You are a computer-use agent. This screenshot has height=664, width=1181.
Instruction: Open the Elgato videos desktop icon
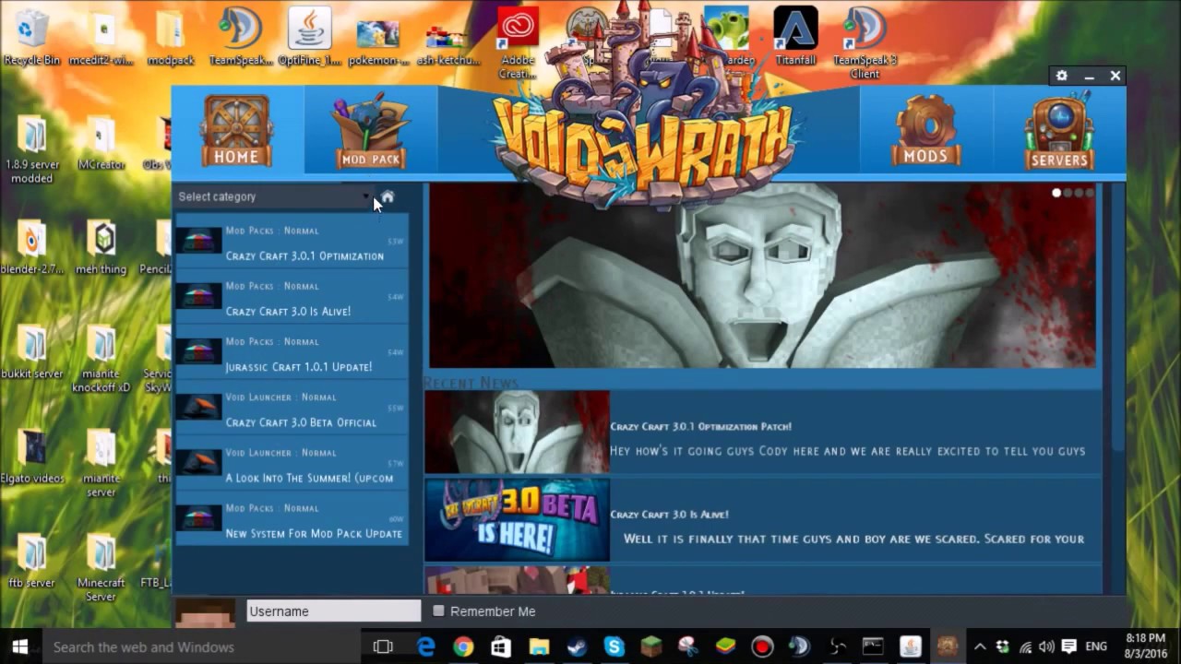(32, 457)
